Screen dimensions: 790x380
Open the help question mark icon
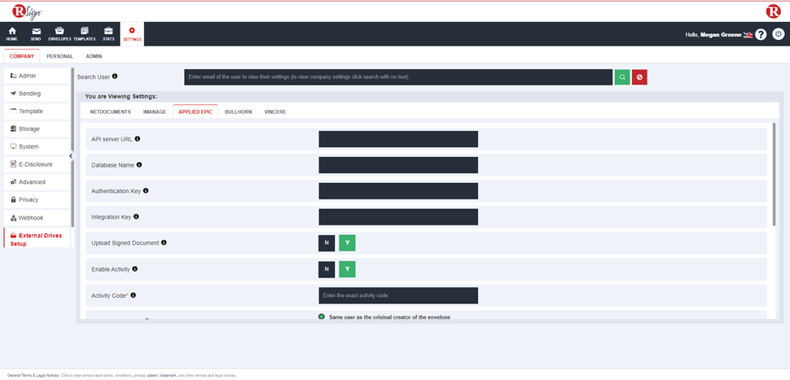tap(761, 35)
